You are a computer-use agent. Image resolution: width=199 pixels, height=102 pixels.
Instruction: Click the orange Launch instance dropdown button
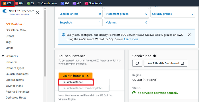pos(76,76)
